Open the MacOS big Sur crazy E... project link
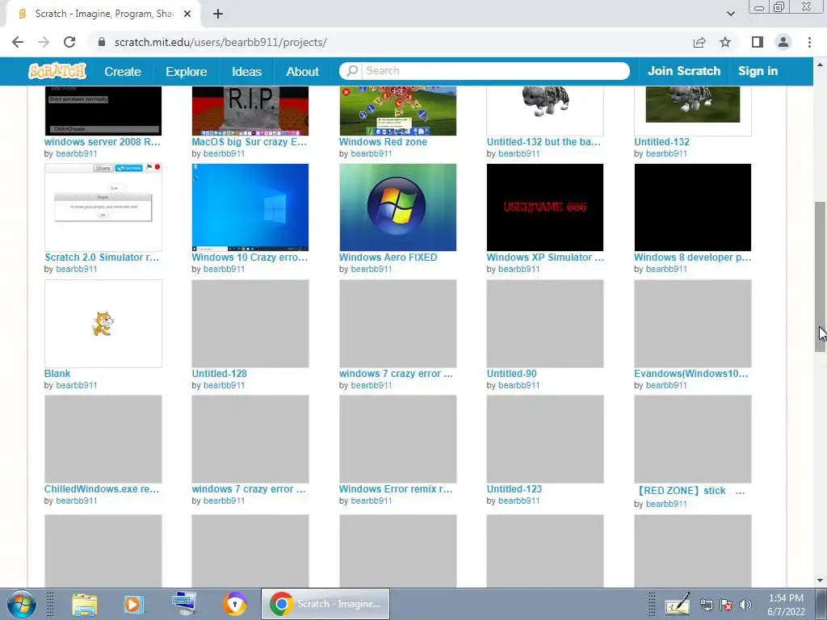The height and width of the screenshot is (620, 827). [249, 142]
